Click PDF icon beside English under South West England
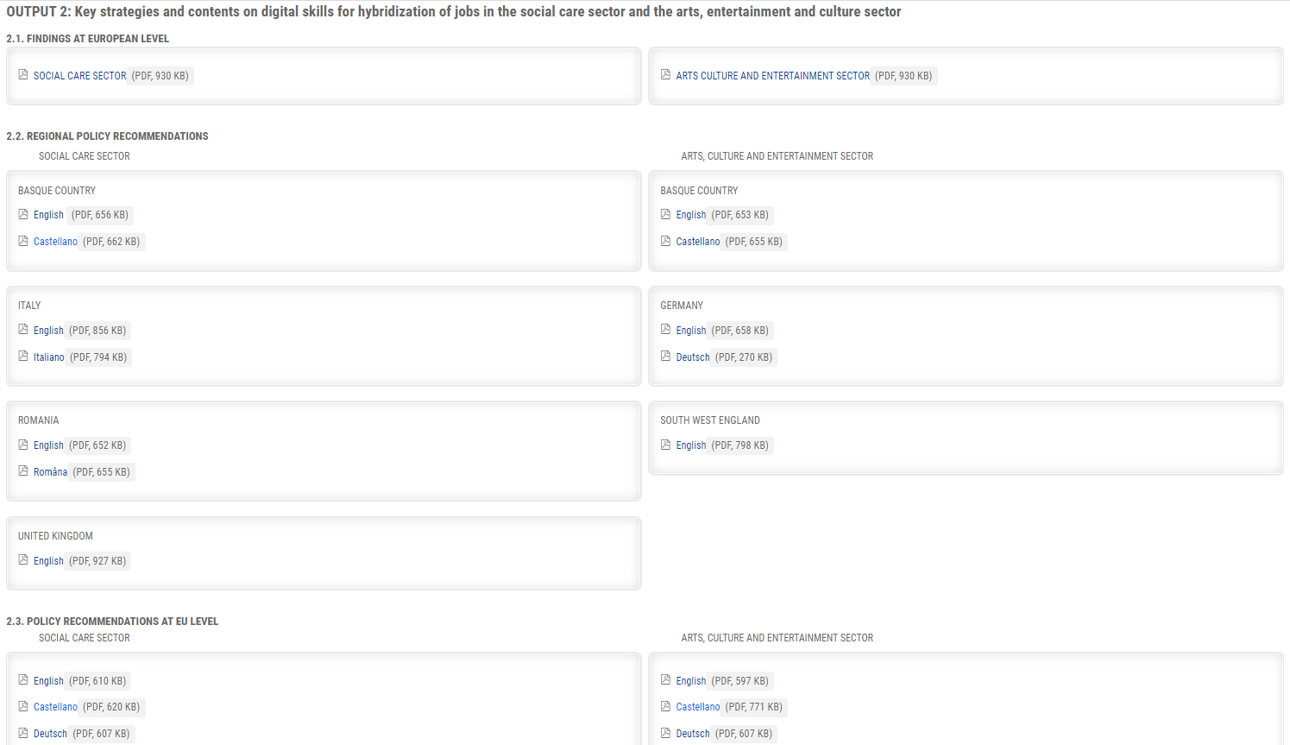The image size is (1290, 745). tap(665, 445)
